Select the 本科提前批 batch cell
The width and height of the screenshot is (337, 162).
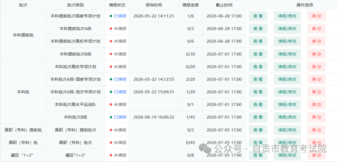click(x=23, y=35)
